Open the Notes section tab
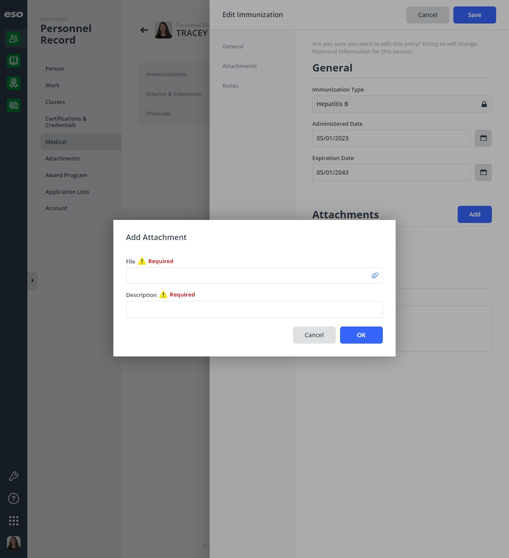This screenshot has height=558, width=509. [230, 86]
